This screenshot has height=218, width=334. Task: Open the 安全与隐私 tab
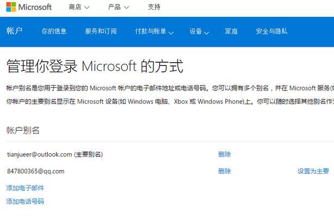[271, 31]
